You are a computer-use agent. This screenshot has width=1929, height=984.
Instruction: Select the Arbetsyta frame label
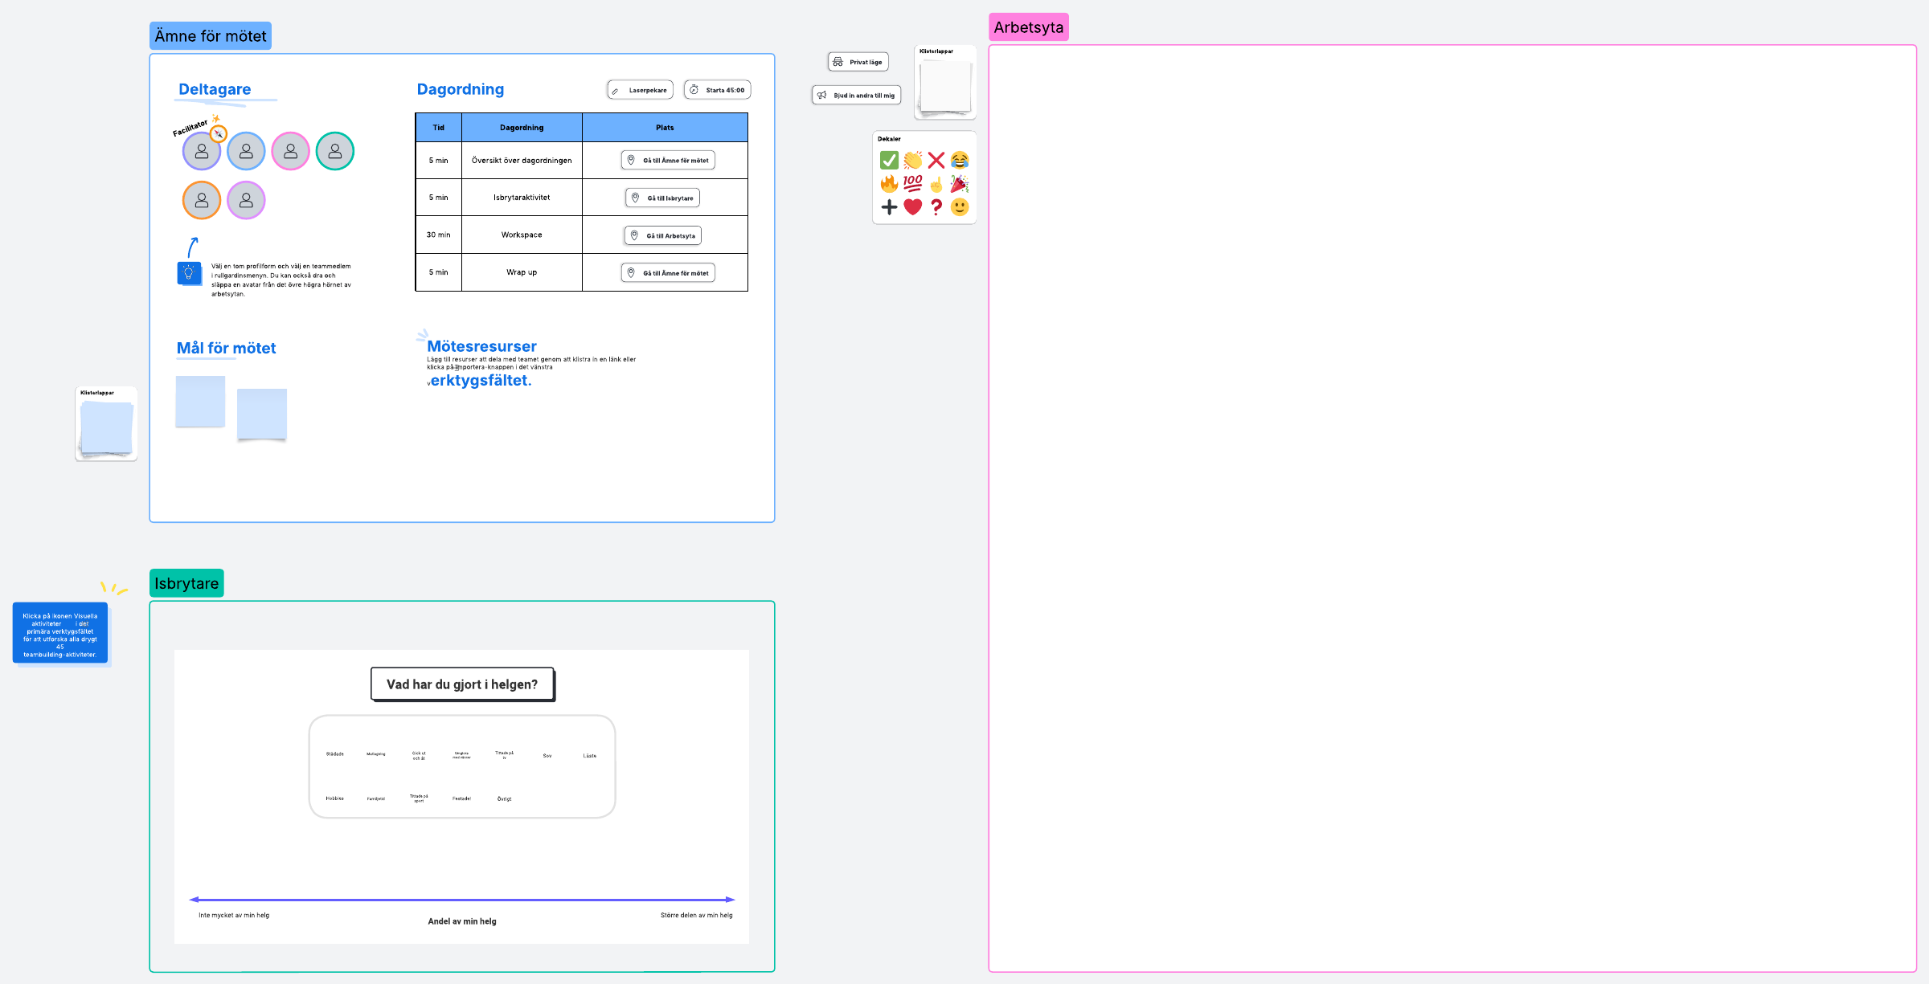click(x=1028, y=27)
